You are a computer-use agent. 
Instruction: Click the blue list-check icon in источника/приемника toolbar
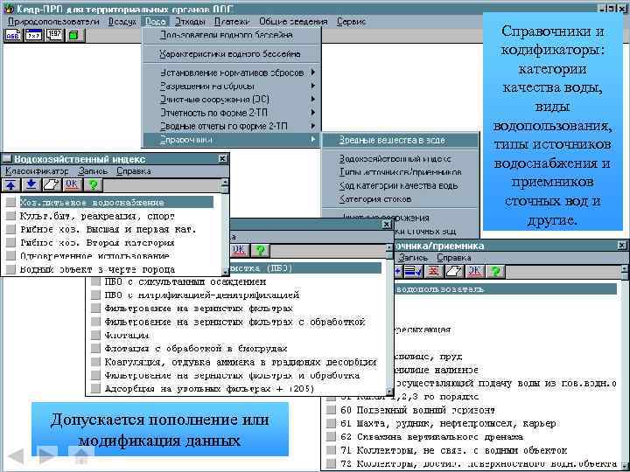tap(413, 271)
